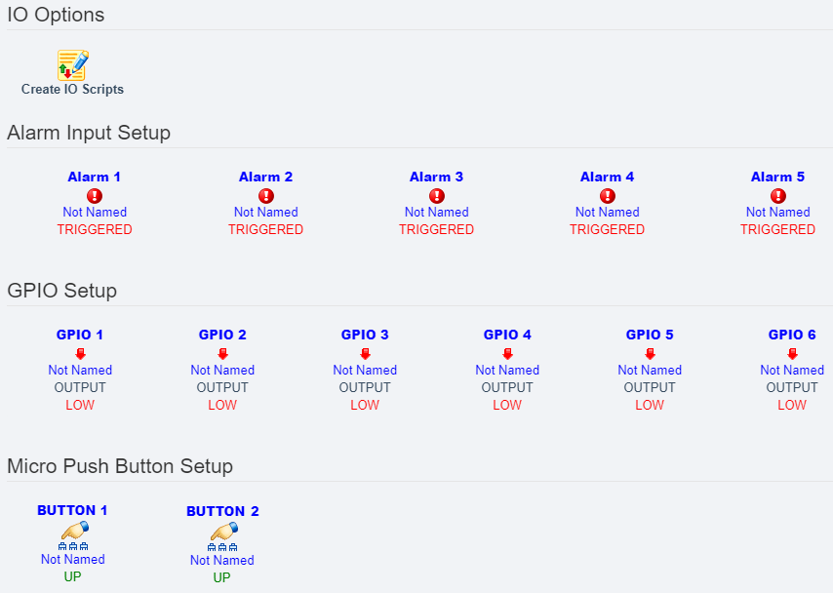The image size is (833, 593).
Task: Select the Alarm 4 heading label
Action: point(607,177)
